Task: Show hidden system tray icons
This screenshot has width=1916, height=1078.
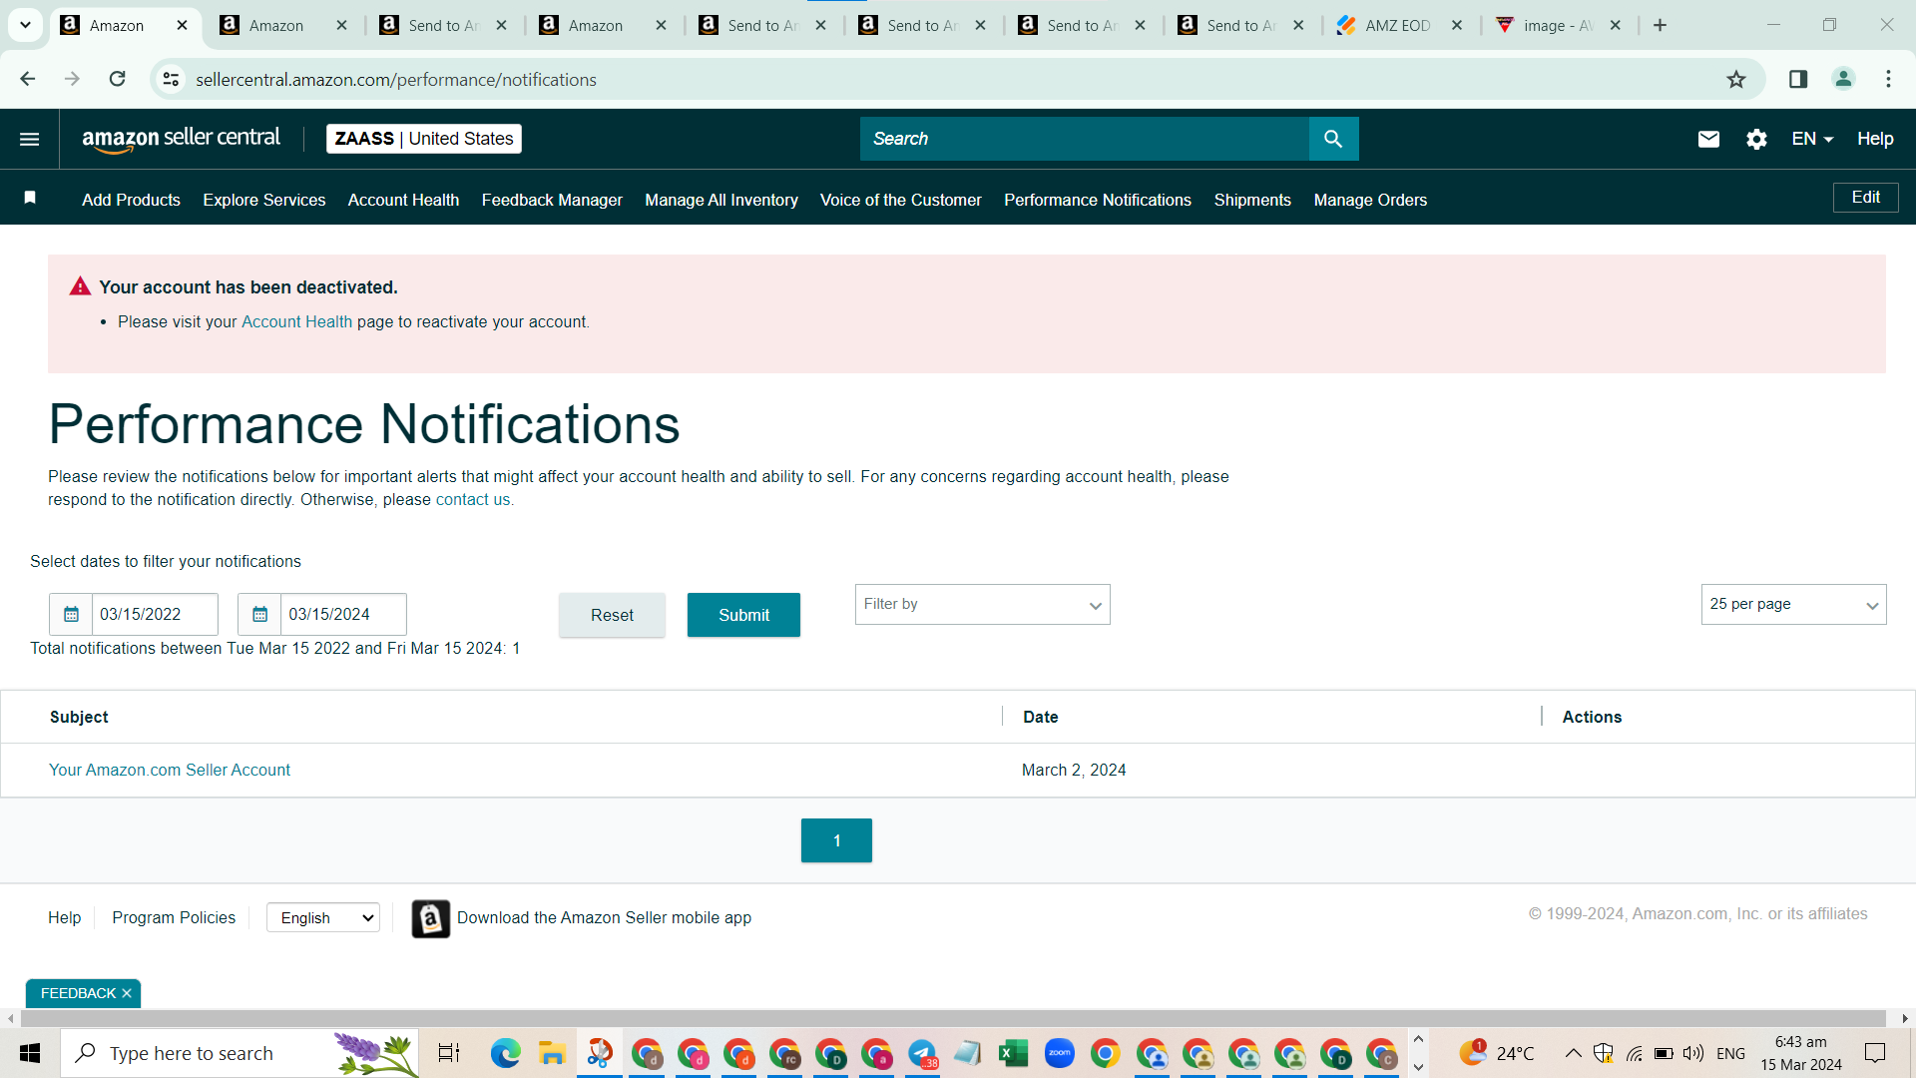Action: click(1573, 1053)
